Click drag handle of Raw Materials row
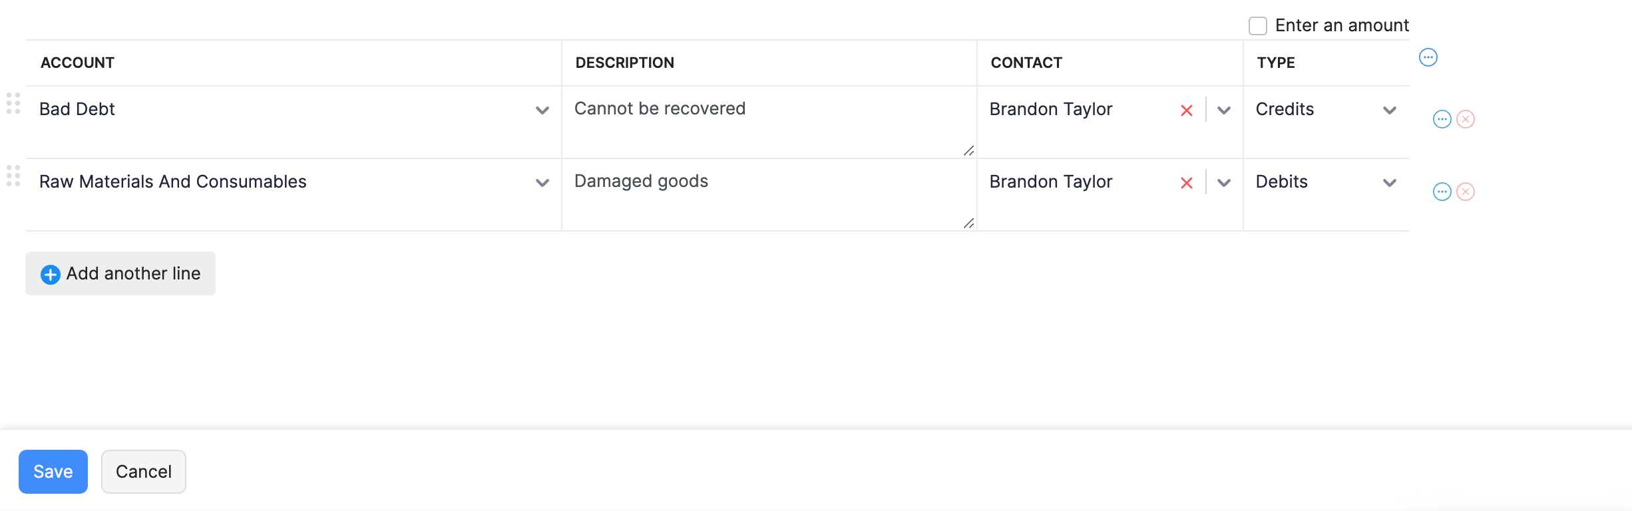 pyautogui.click(x=13, y=176)
